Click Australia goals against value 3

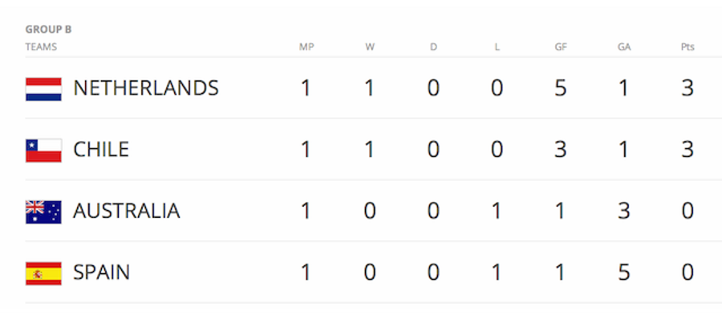pos(624,211)
